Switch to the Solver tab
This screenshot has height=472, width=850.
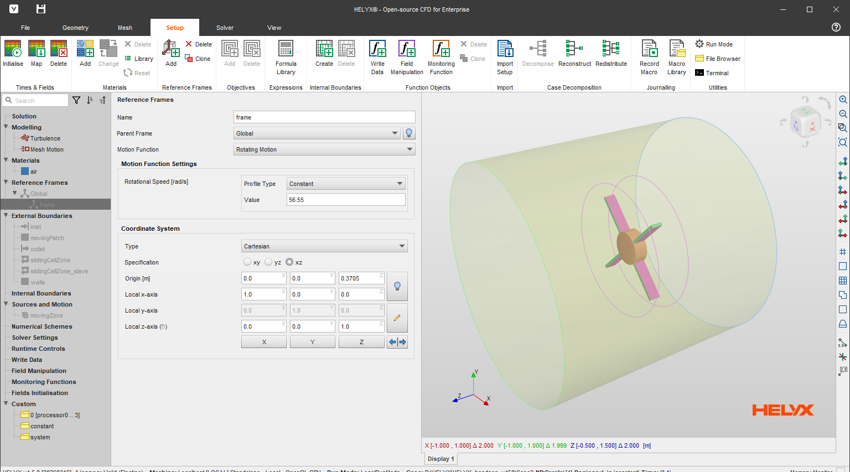coord(225,28)
